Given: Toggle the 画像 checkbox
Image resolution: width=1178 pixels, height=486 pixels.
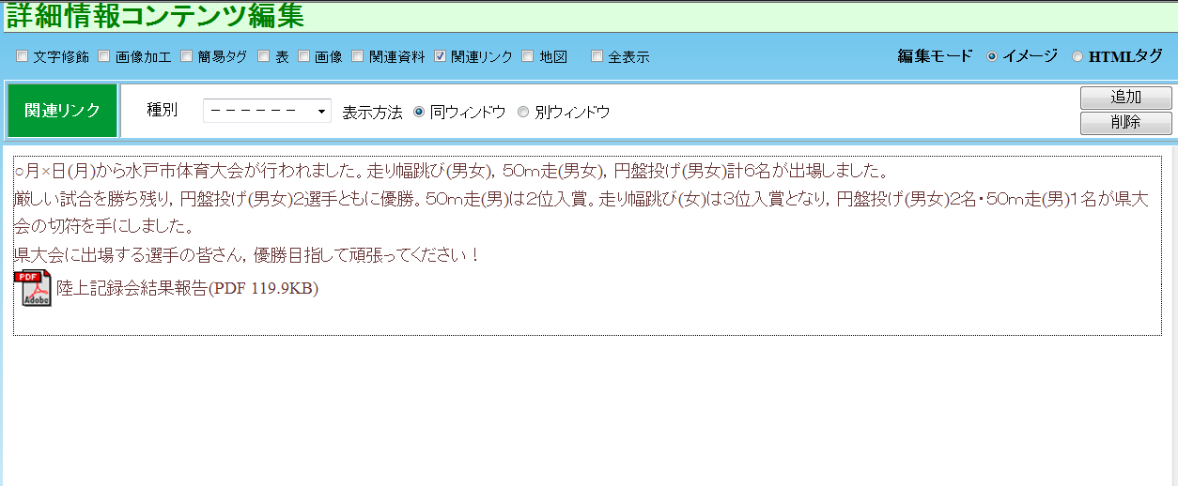Looking at the screenshot, I should click(304, 56).
